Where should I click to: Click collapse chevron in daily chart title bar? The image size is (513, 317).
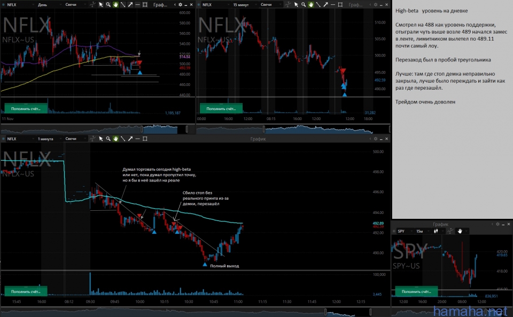[x=175, y=5]
